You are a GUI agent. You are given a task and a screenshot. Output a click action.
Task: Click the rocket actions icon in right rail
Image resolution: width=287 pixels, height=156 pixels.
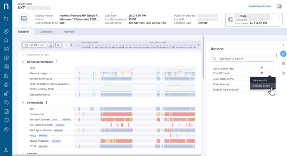tap(283, 54)
